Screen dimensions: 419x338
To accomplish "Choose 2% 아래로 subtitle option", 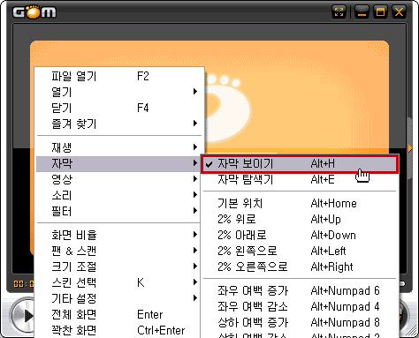I will (x=300, y=235).
